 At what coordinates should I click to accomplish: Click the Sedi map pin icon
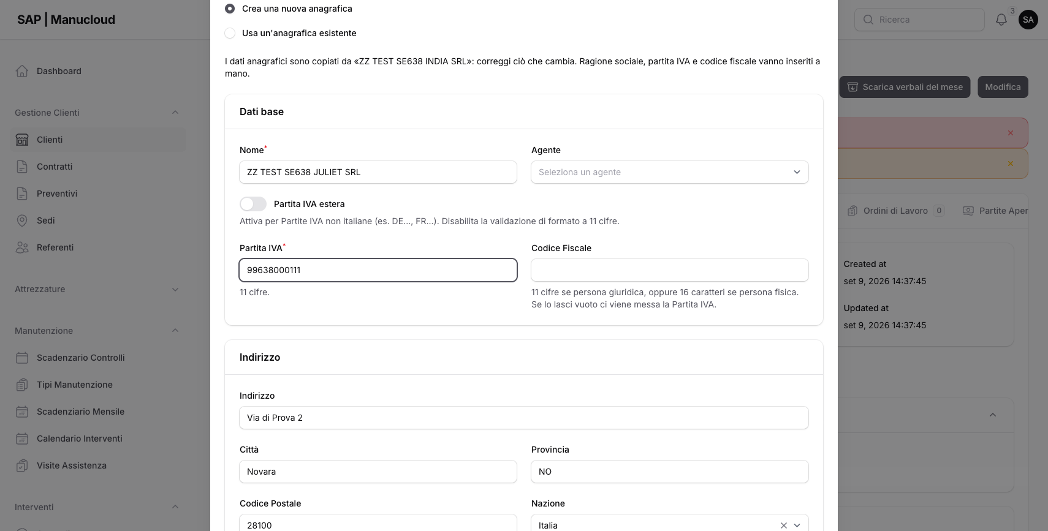tap(22, 220)
